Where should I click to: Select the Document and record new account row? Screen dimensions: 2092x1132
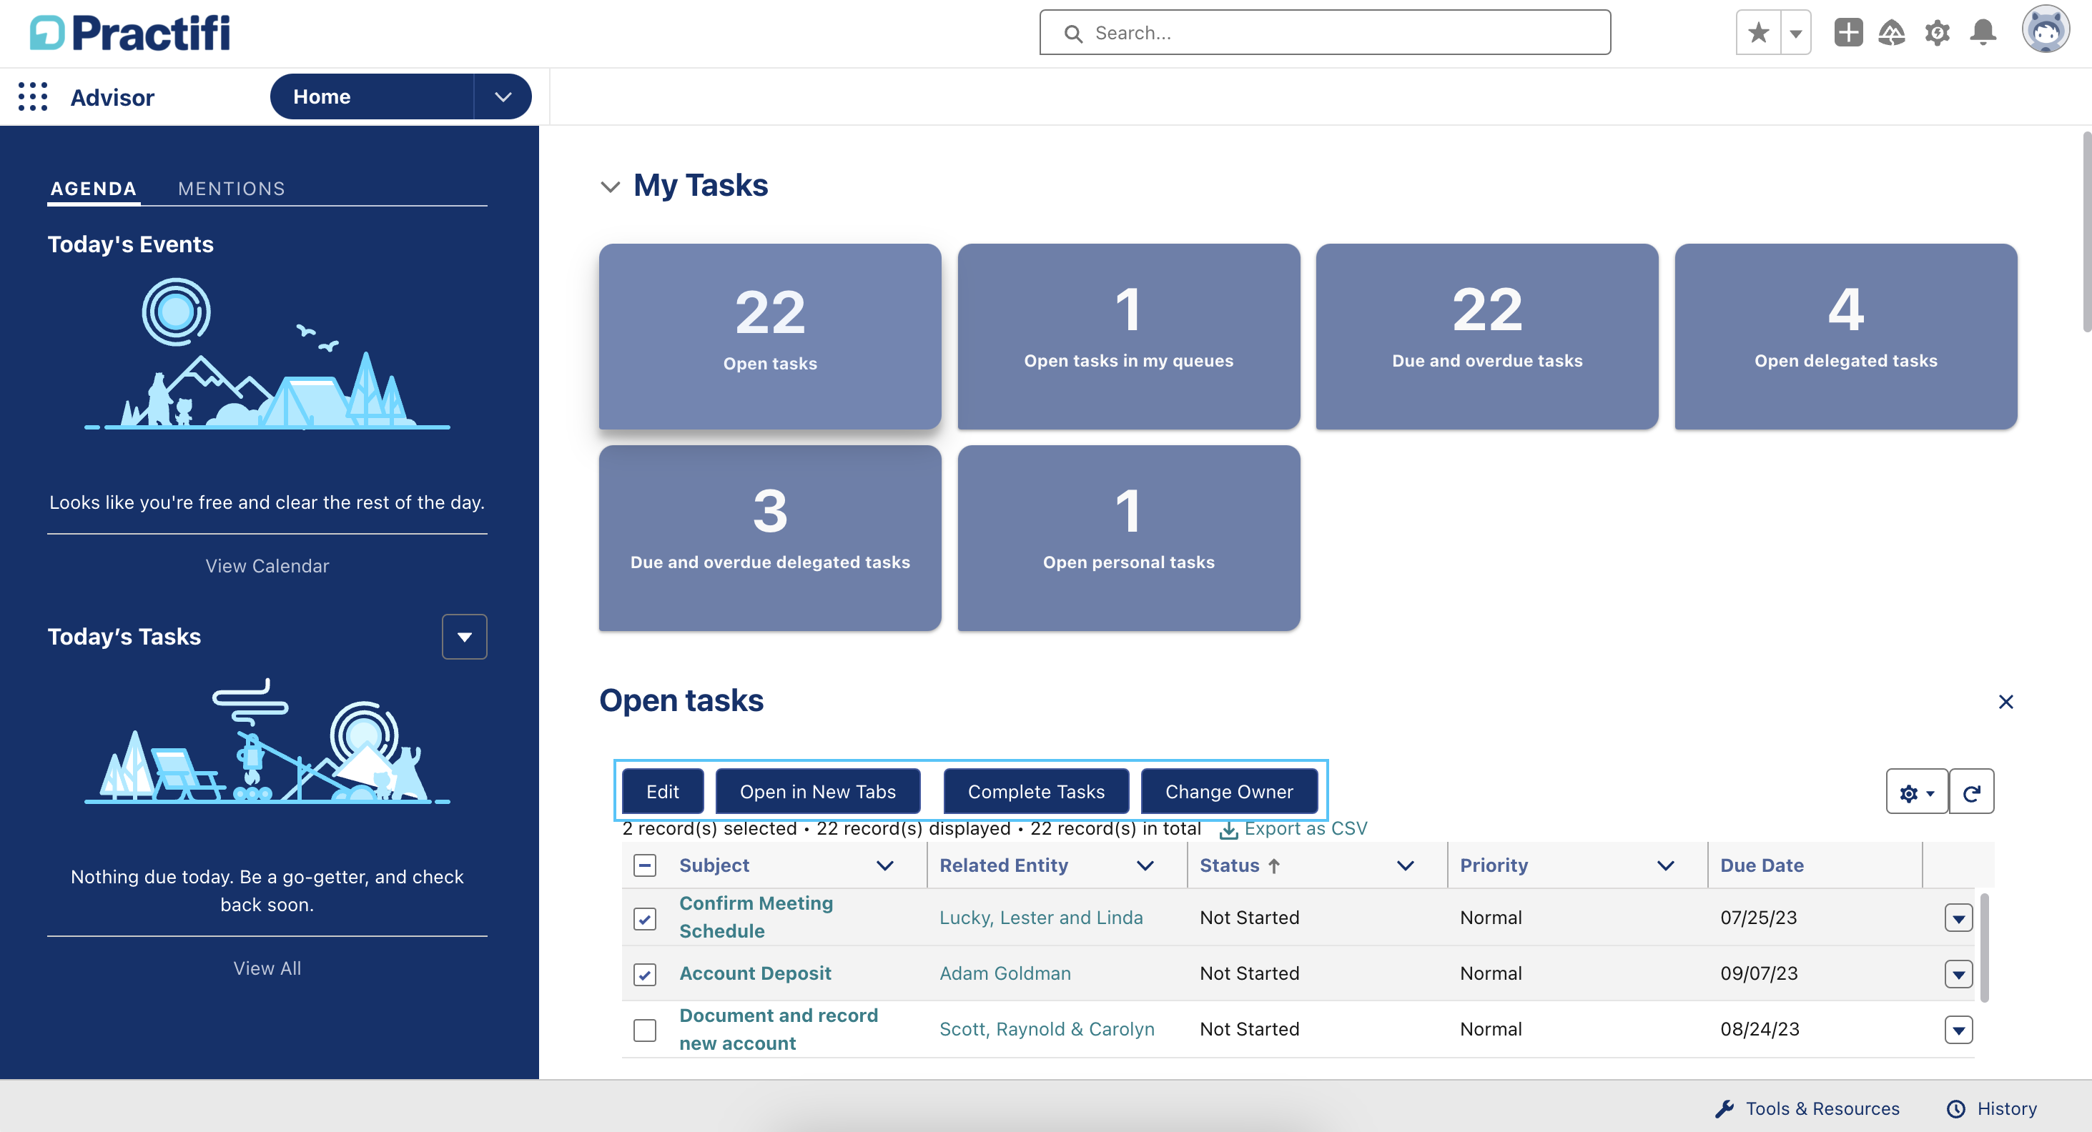(644, 1029)
